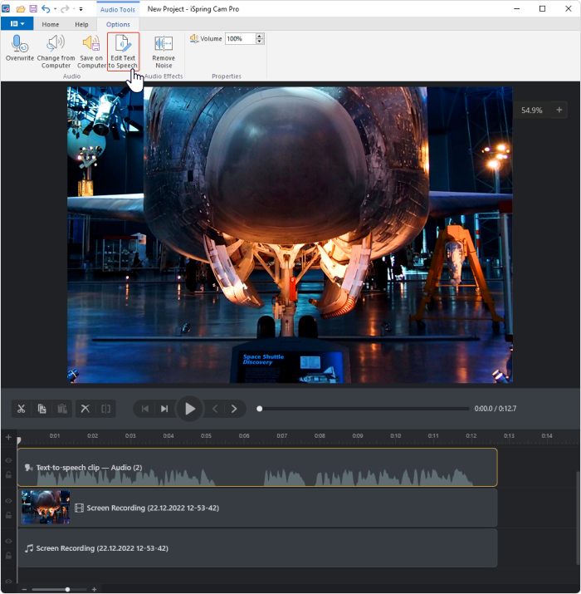
Task: Lock the Text-to-speech clip track
Action: pos(9,475)
